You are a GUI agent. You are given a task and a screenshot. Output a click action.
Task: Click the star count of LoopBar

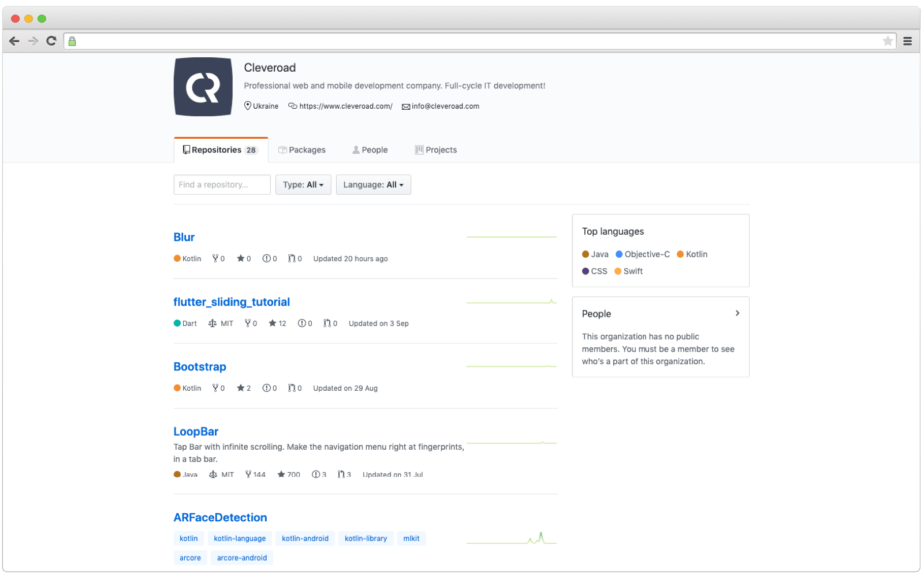289,475
